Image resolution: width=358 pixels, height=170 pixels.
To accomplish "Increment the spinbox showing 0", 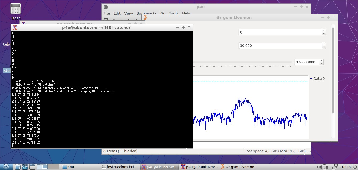I will pos(324,31).
